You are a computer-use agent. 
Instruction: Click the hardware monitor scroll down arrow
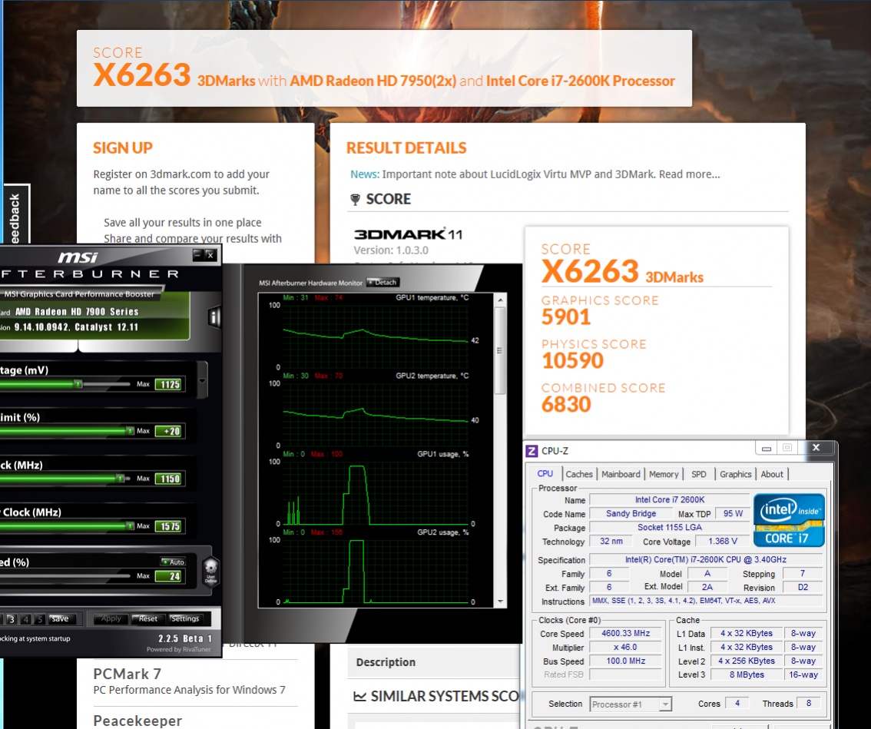501,601
